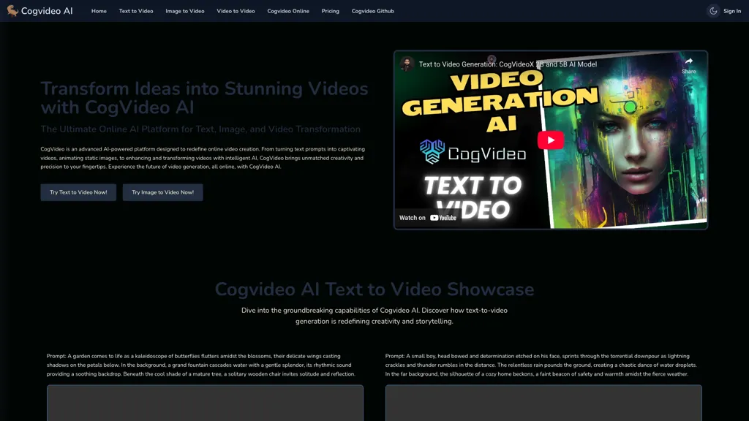This screenshot has width=749, height=421.
Task: Click the YouTube play button on the video
Action: (550, 140)
